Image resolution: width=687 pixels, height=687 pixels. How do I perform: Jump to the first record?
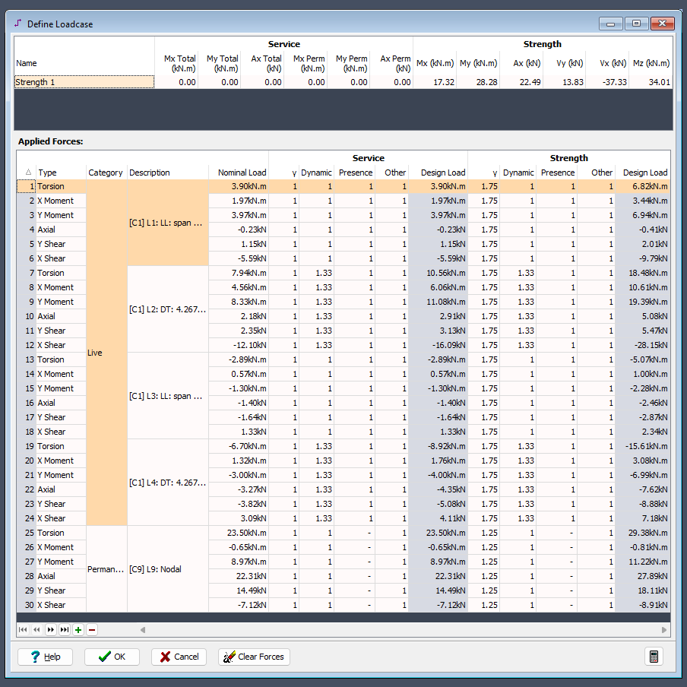coord(22,629)
